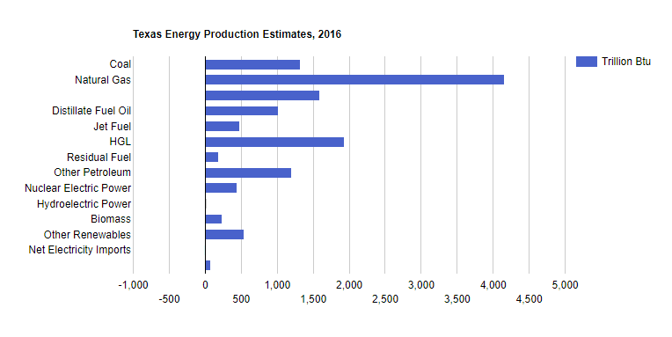Screen dimensions: 672x337
Task: Select the Jet Fuel bar
Action: click(x=223, y=126)
